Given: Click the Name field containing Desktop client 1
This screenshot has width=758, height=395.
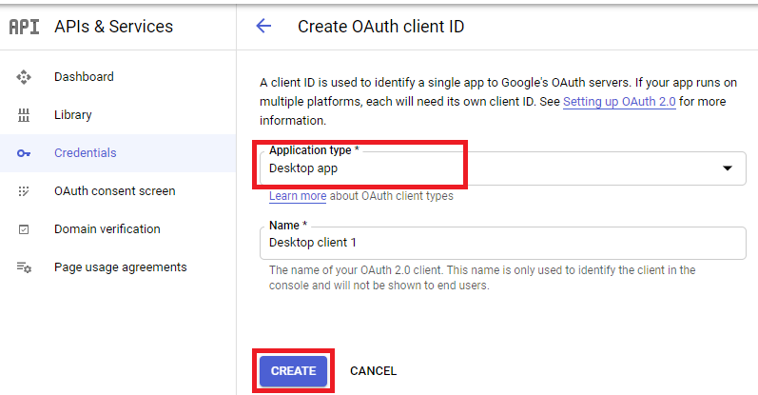Looking at the screenshot, I should [502, 243].
